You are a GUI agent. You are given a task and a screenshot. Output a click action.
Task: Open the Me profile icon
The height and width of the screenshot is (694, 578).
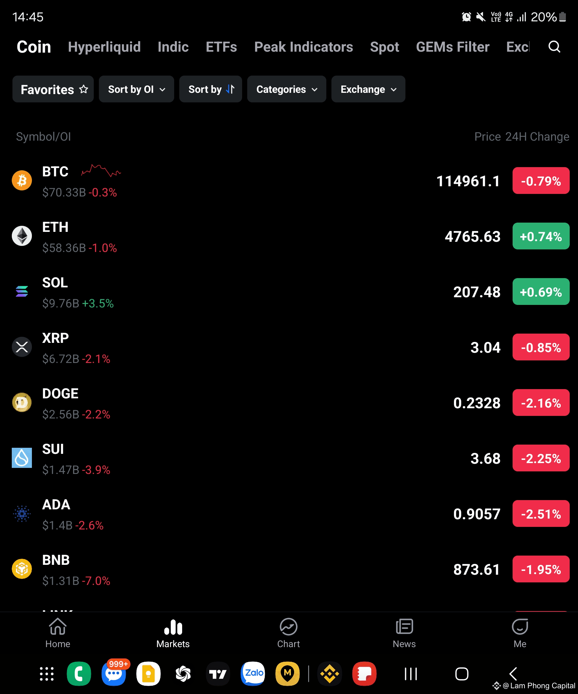520,627
